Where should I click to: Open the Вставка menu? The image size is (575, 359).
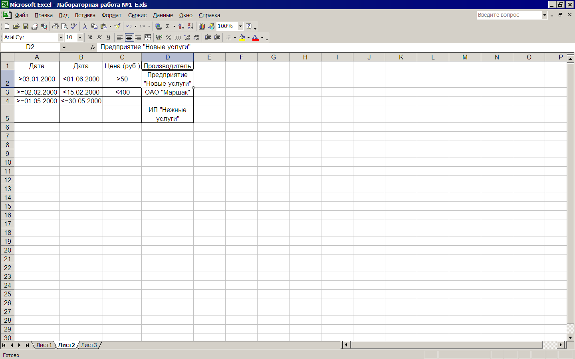(85, 15)
